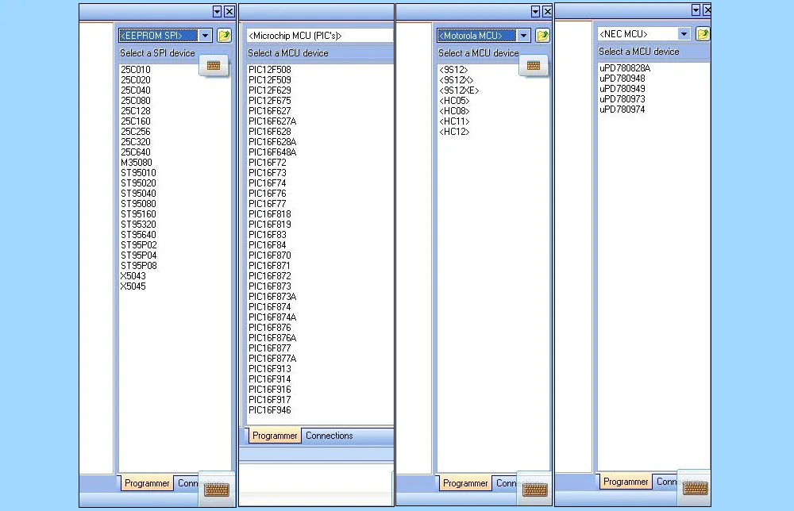This screenshot has width=794, height=511.
Task: Select PIC16F74 in the MCU list
Action: [268, 183]
